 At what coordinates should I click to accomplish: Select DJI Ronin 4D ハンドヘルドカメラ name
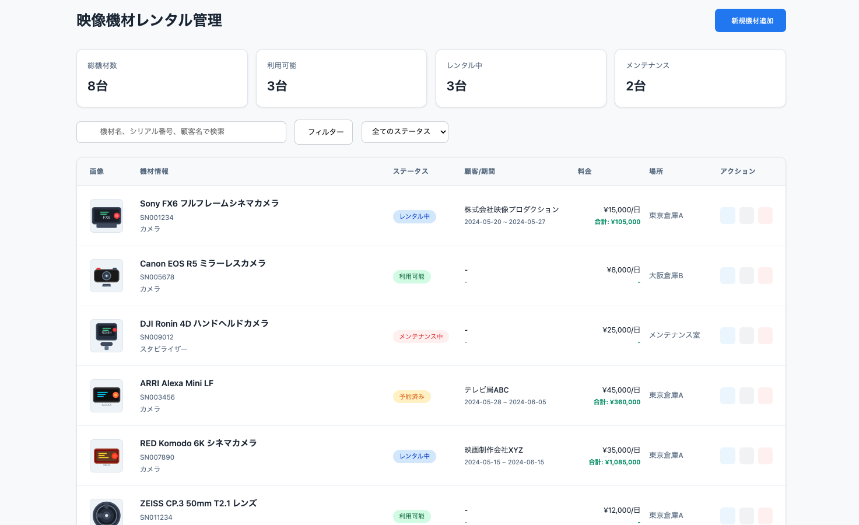[x=204, y=324]
